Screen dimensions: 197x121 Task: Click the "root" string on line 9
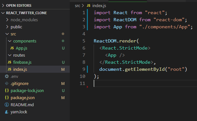coord(176,69)
